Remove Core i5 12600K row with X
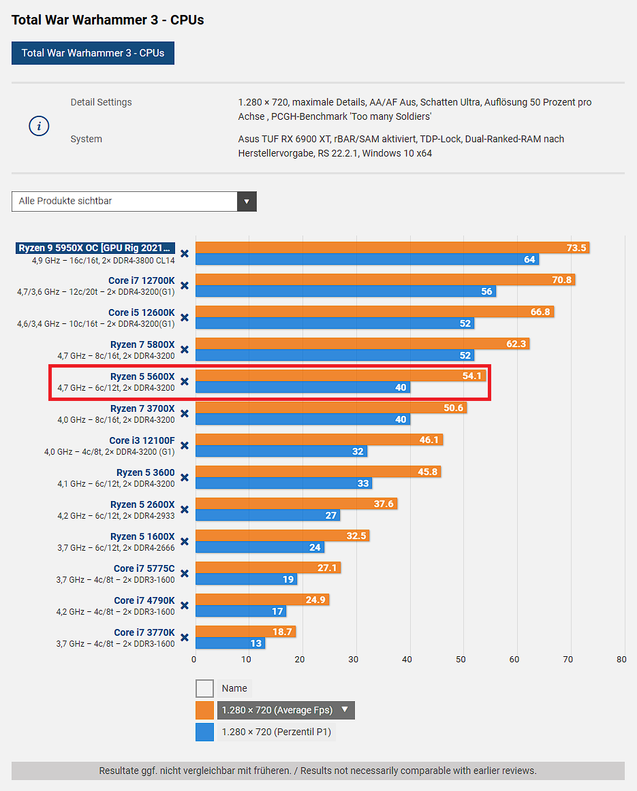637x791 pixels. coord(185,318)
